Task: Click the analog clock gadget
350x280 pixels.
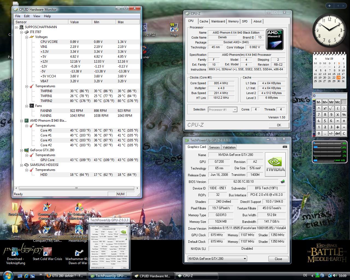Action: pos(329,30)
